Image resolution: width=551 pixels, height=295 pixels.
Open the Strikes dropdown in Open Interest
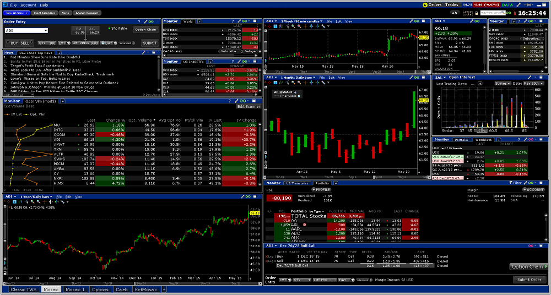click(x=502, y=83)
